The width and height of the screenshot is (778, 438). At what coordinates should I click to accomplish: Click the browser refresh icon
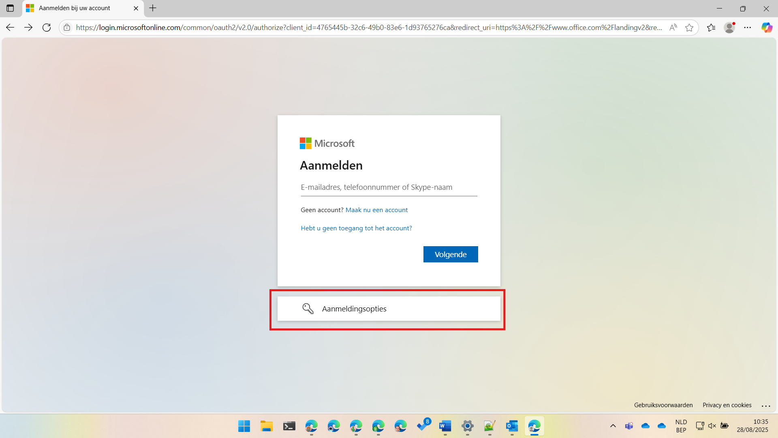point(47,28)
